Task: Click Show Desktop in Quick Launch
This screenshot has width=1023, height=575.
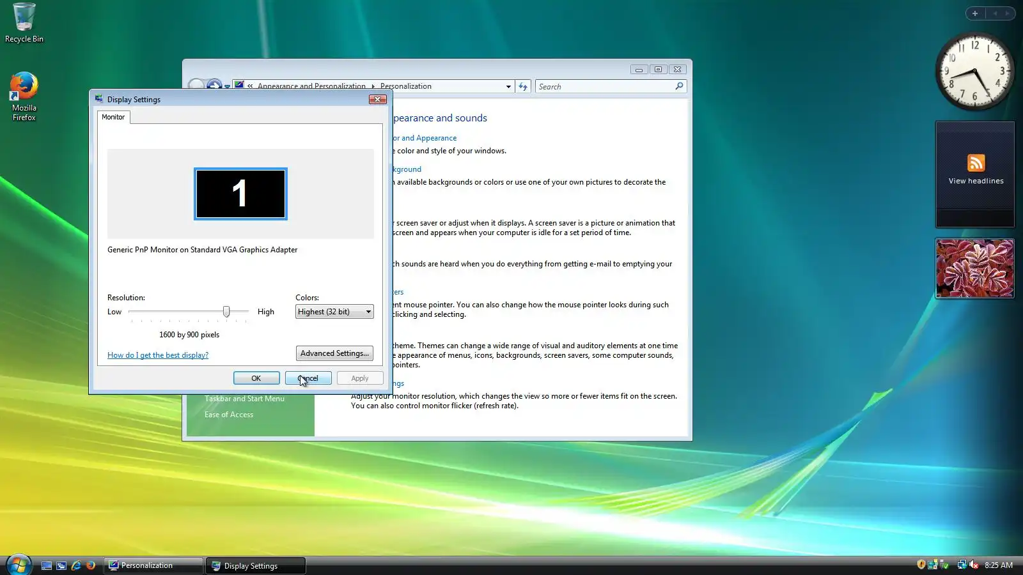Action: pyautogui.click(x=47, y=565)
